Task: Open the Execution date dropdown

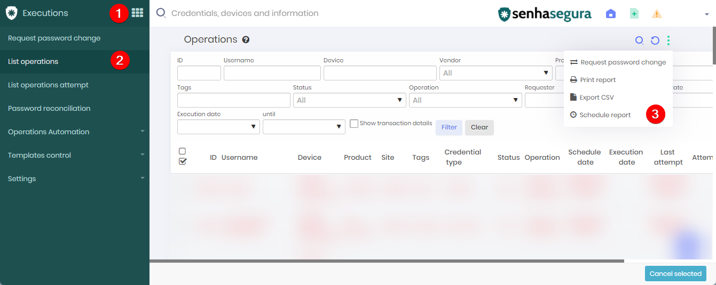Action: tap(218, 127)
